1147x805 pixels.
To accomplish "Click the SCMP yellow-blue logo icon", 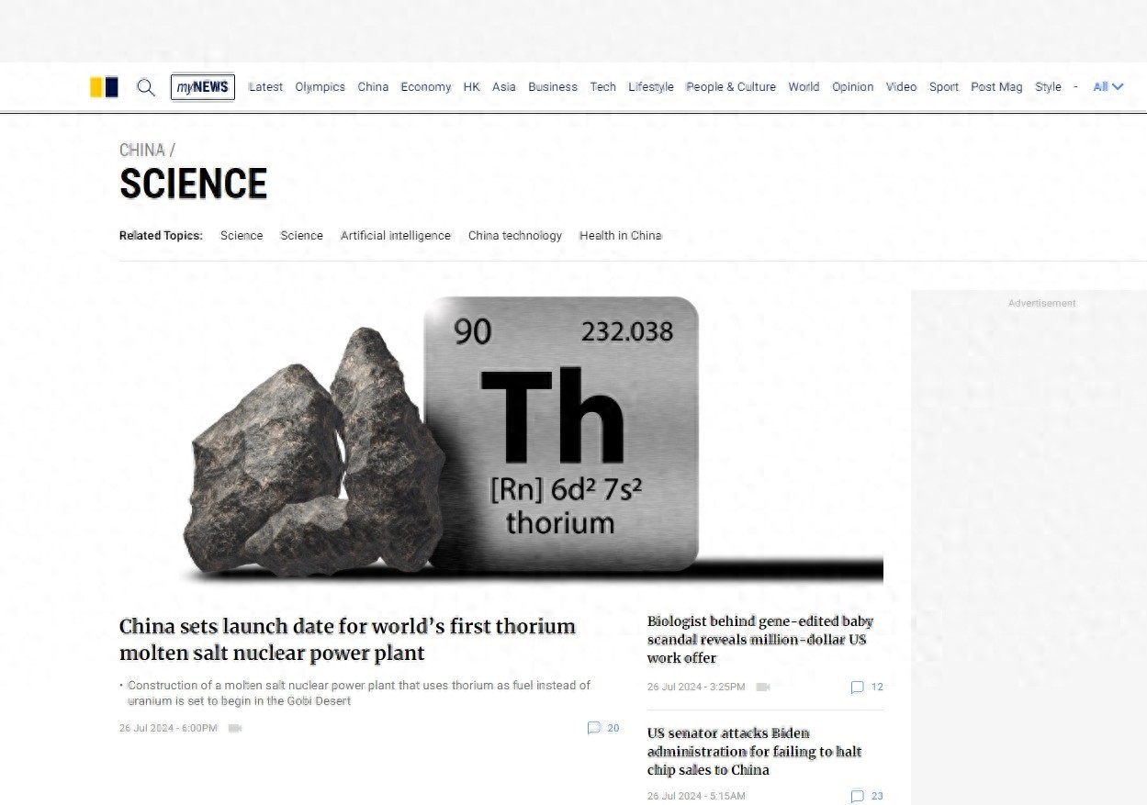I will pos(104,87).
